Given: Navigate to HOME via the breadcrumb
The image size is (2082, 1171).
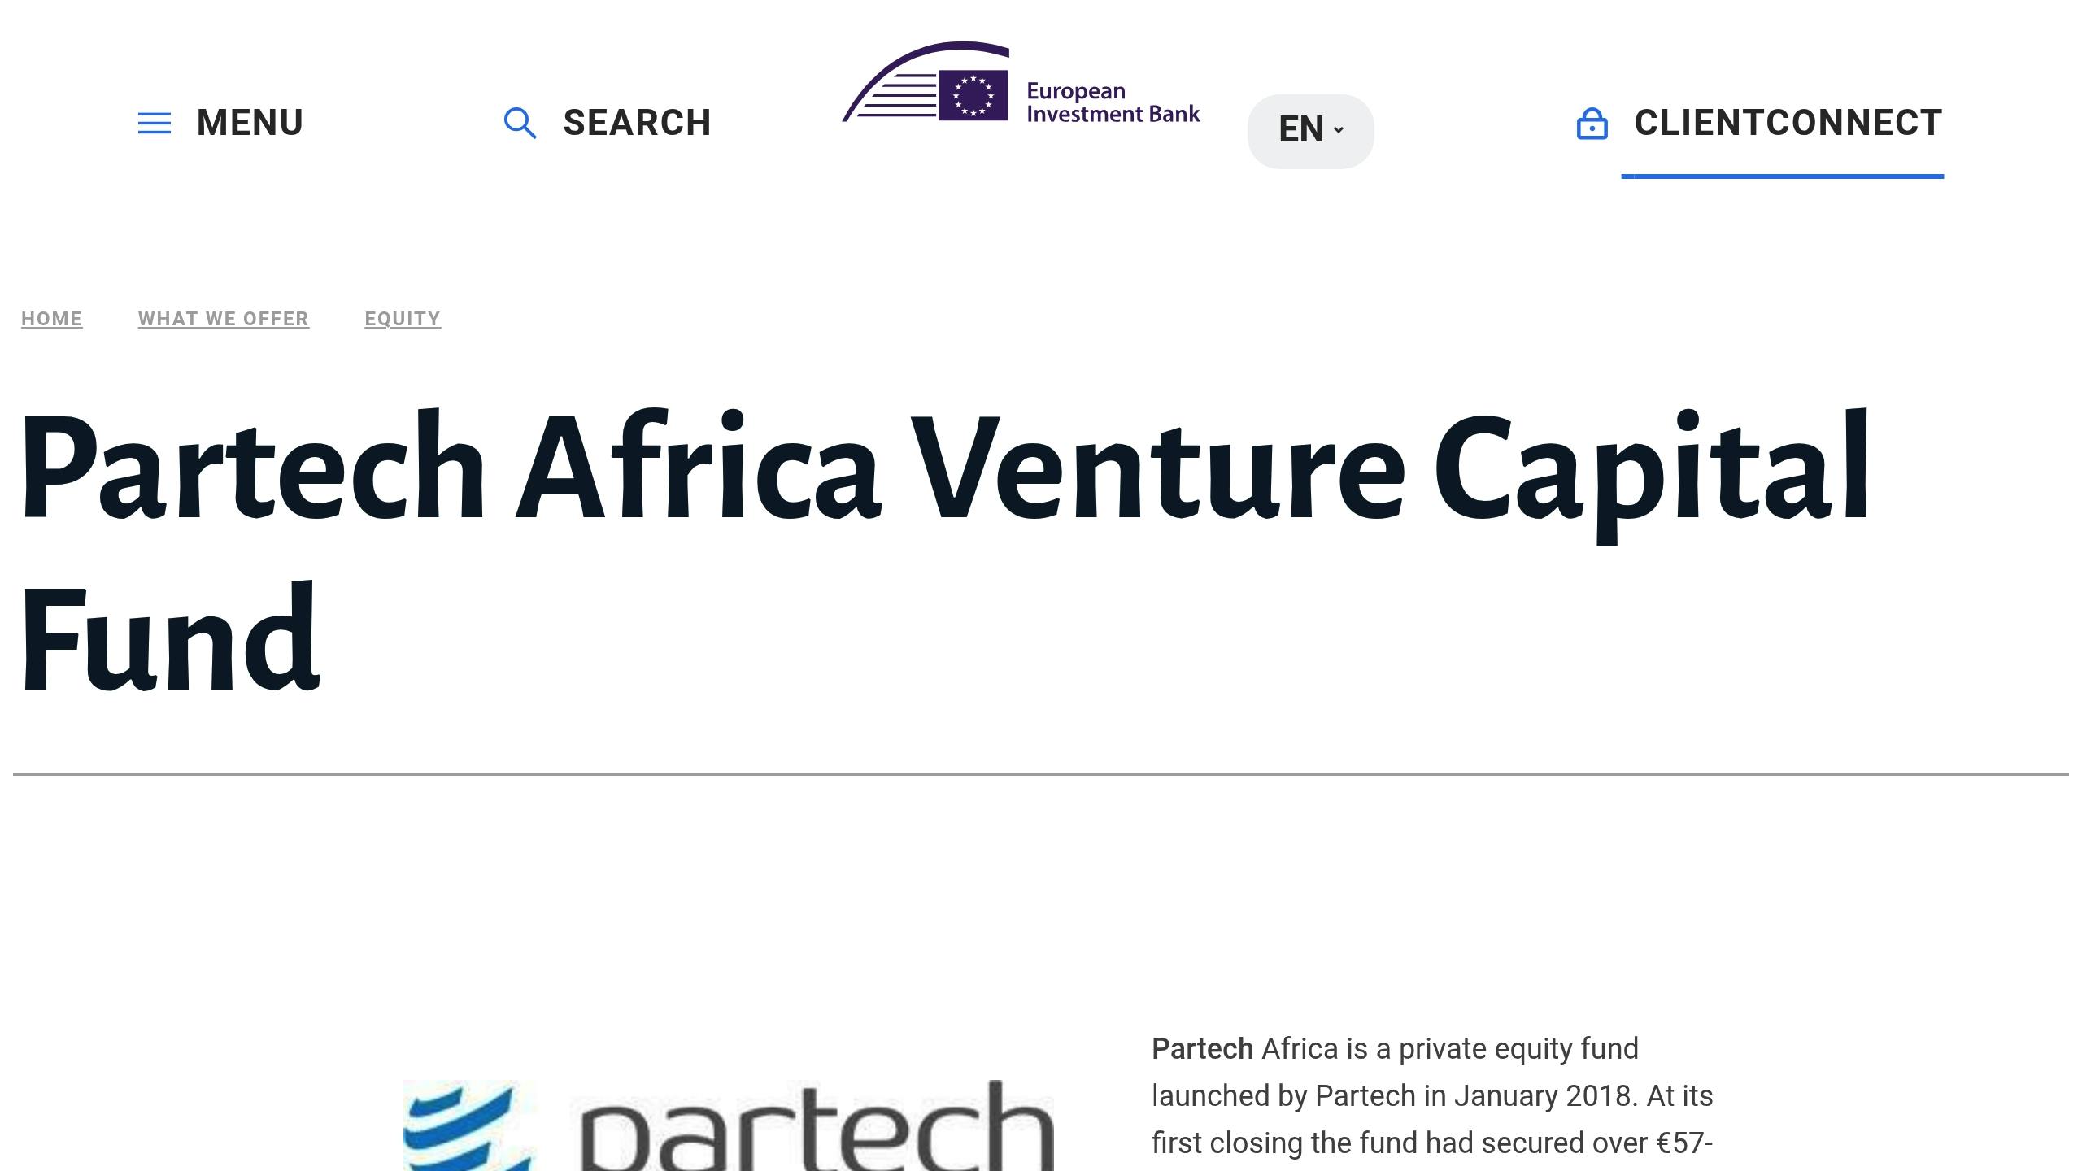Looking at the screenshot, I should 51,319.
